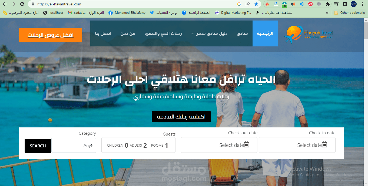The width and height of the screenshot is (368, 186).
Task: Open the اتصل بنا menu item
Action: tap(103, 33)
